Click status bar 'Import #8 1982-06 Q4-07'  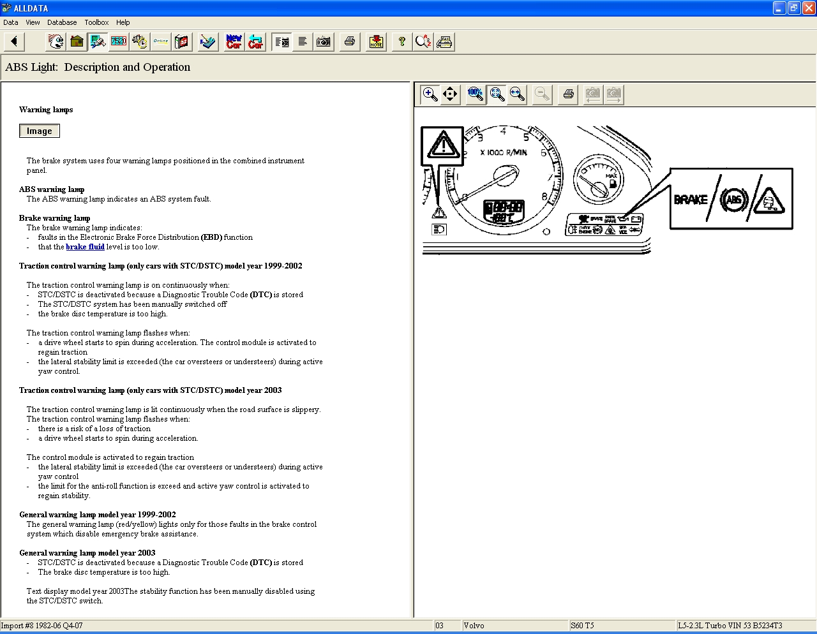point(216,626)
